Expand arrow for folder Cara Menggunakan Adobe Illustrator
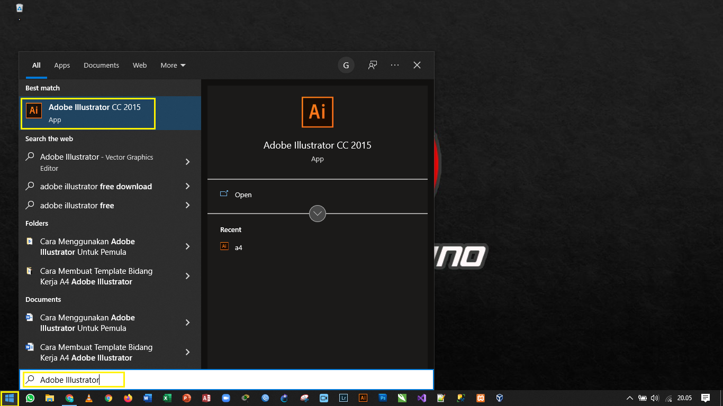 coord(187,246)
